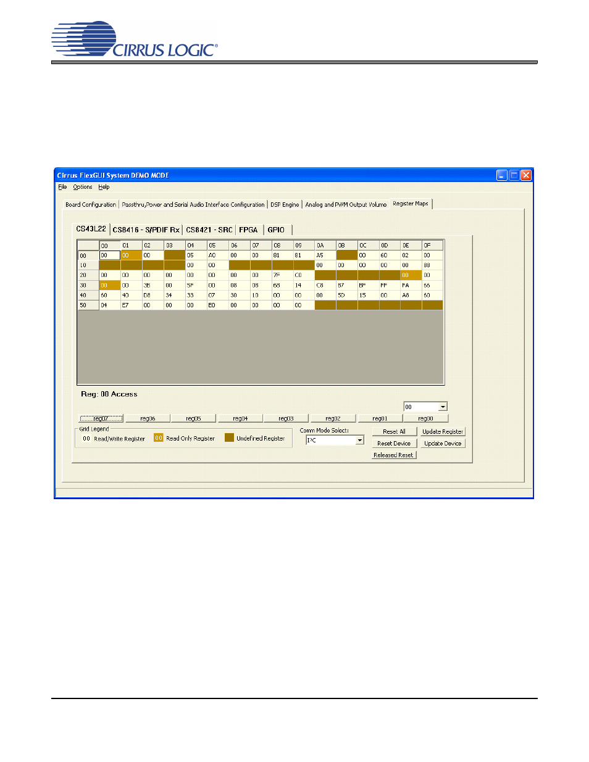Click the Reset Device button
Screen dimensions: 589x762
(395, 443)
